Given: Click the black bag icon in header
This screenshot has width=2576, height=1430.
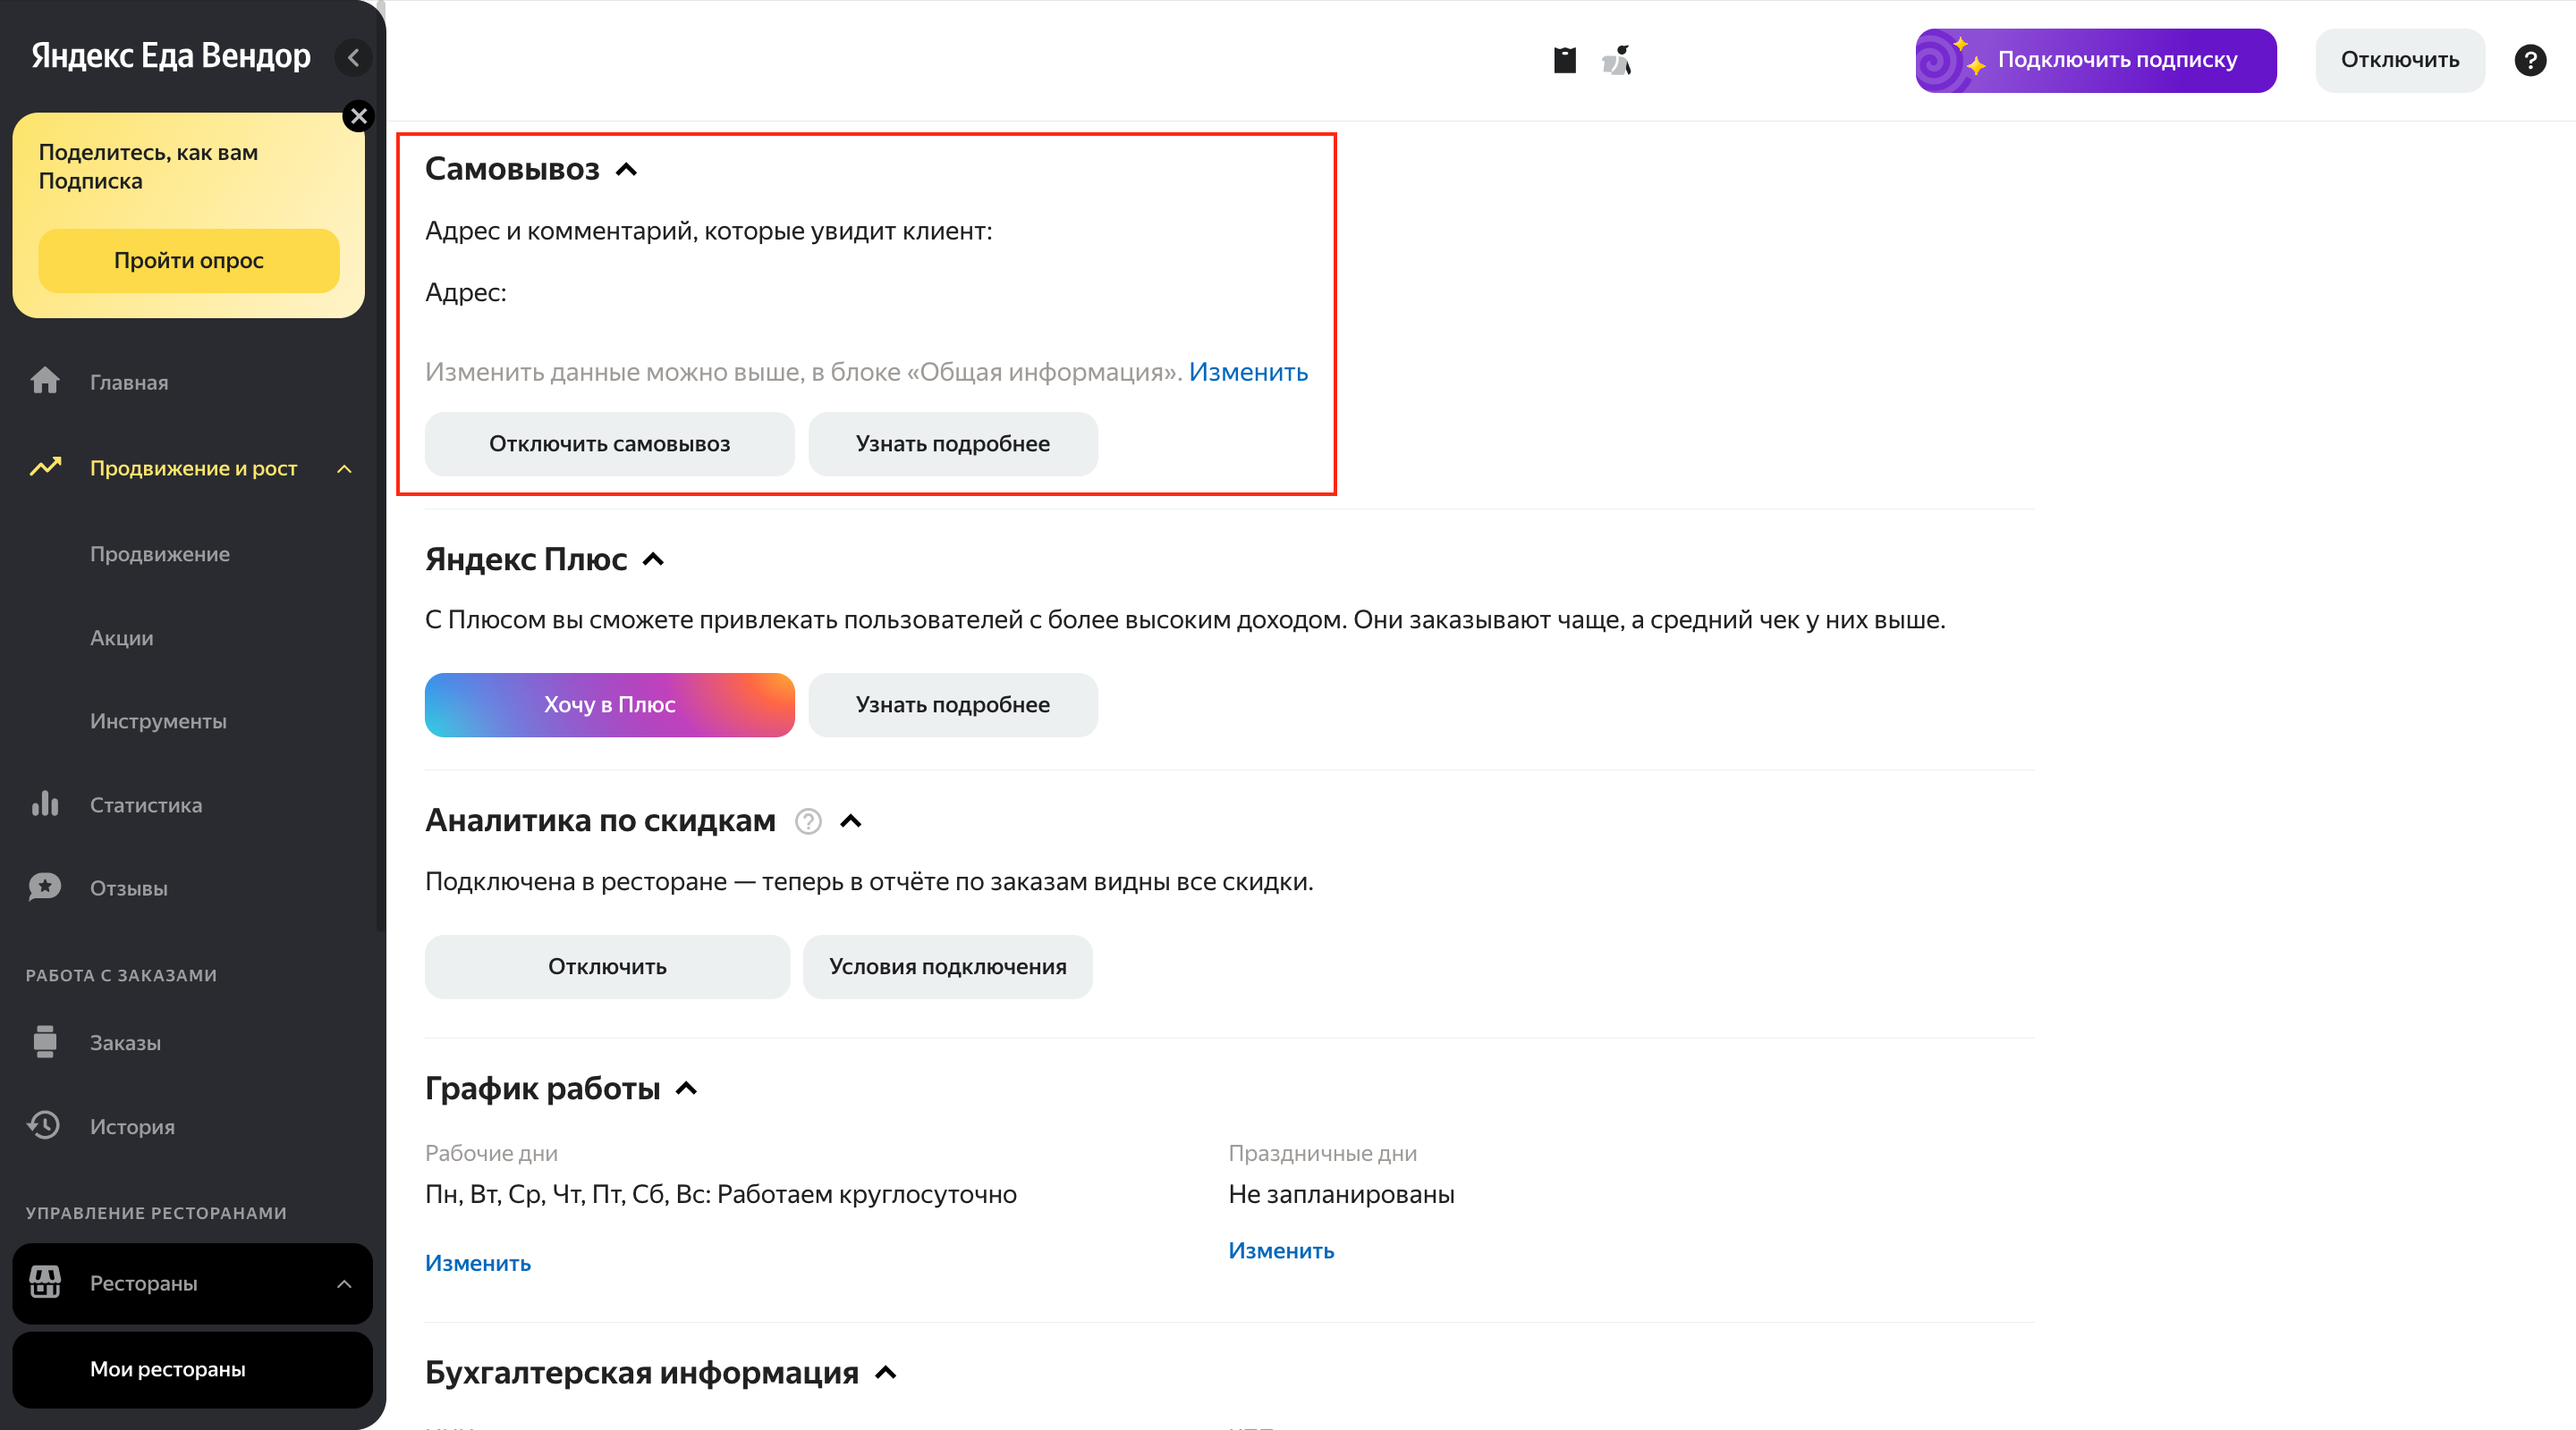Looking at the screenshot, I should (1565, 60).
